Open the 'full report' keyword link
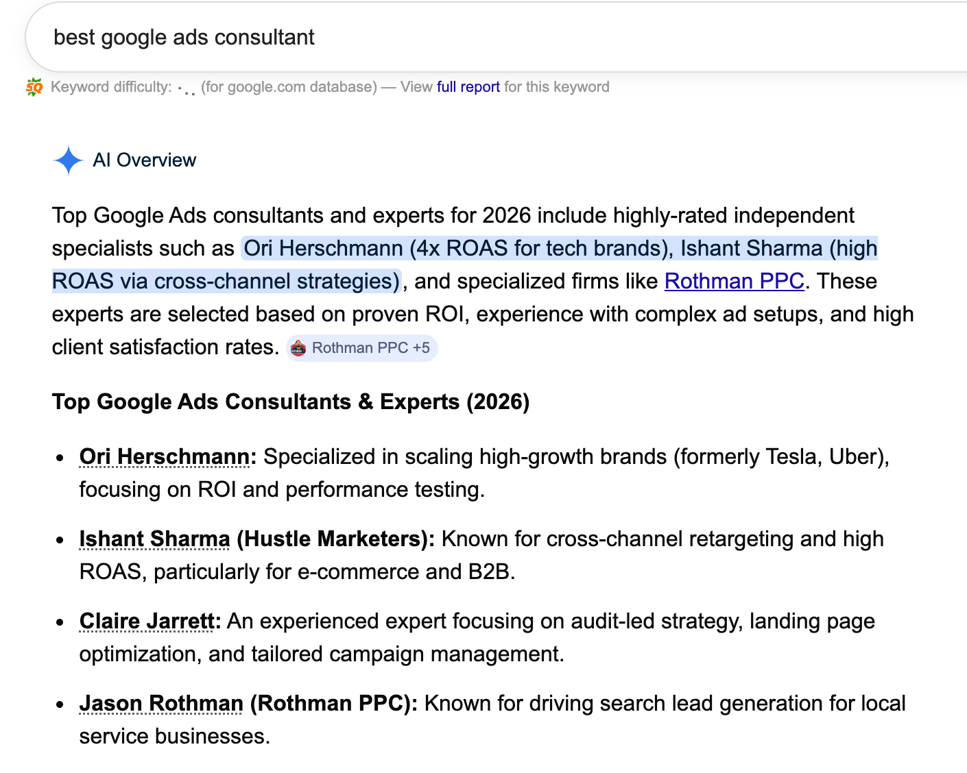Viewport: 967px width, 773px height. [x=468, y=87]
